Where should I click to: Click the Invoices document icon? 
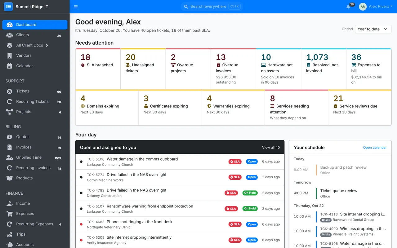click(x=10, y=147)
